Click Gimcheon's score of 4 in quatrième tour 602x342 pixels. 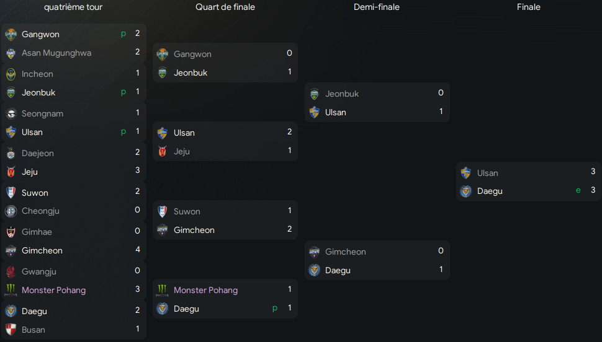(137, 250)
